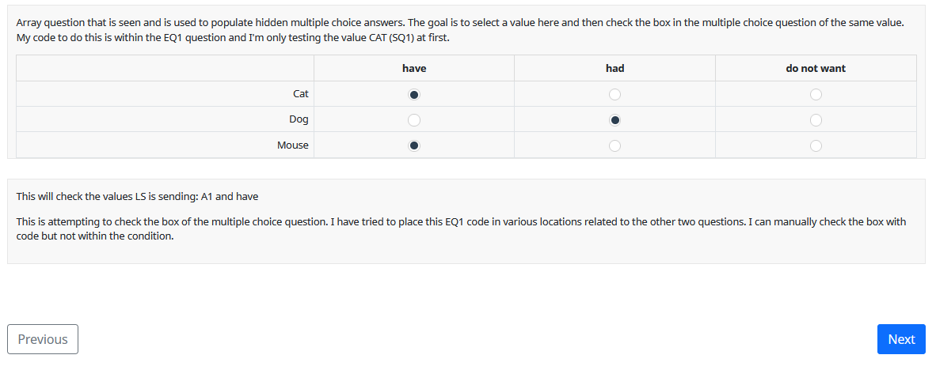Select 'had' radio for Cat
This screenshot has width=936, height=370.
pos(614,95)
